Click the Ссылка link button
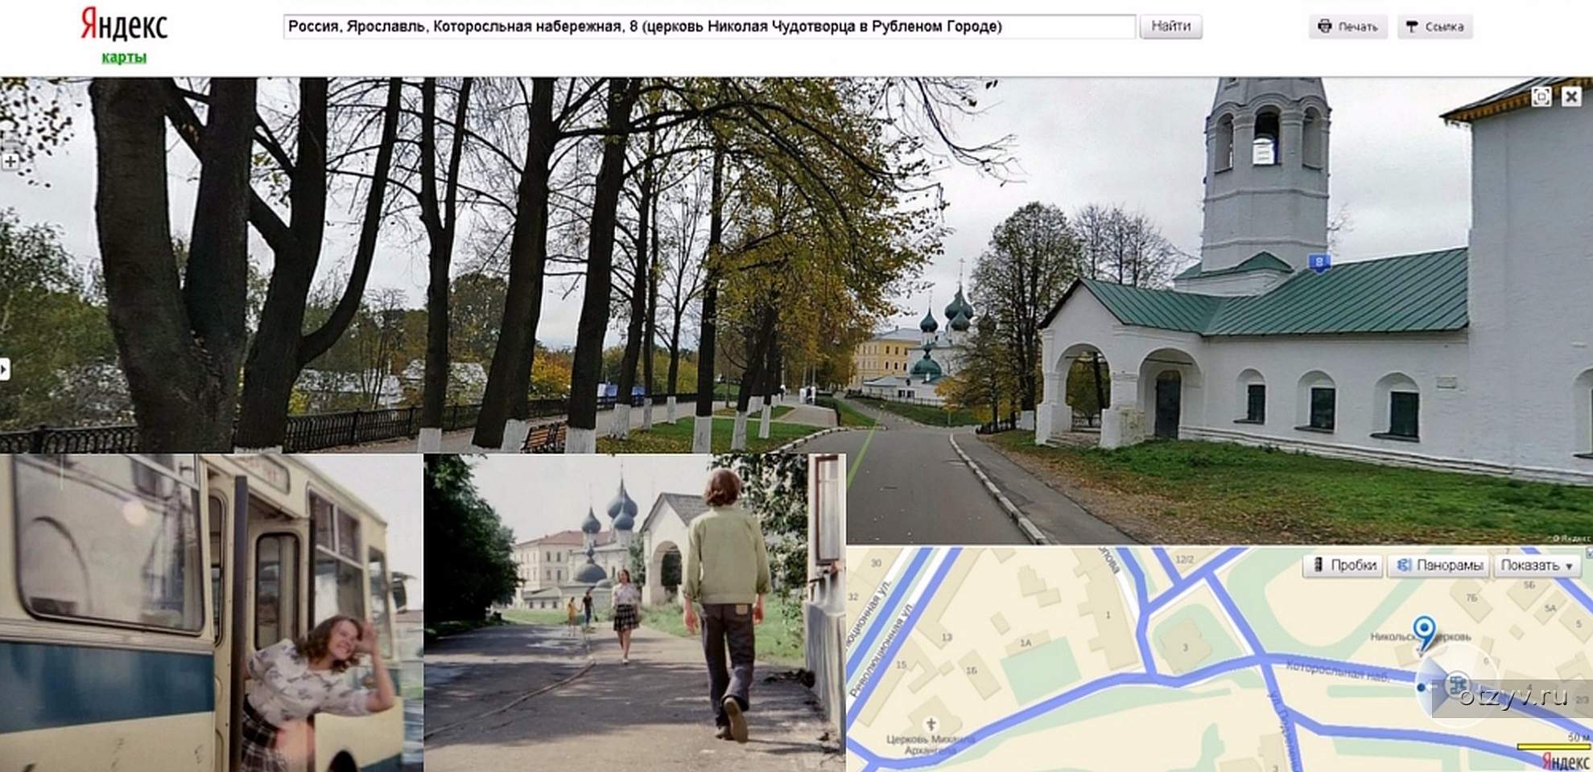The width and height of the screenshot is (1593, 772). click(1434, 27)
